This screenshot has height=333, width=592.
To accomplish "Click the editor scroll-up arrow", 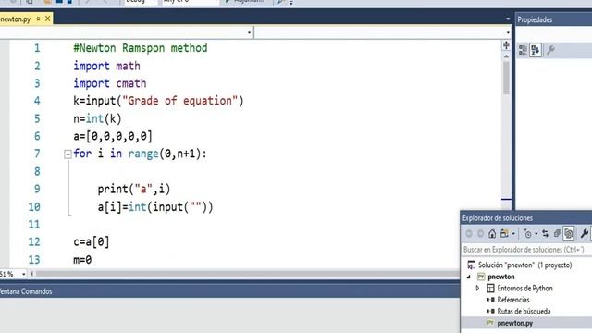I will pyautogui.click(x=506, y=56).
